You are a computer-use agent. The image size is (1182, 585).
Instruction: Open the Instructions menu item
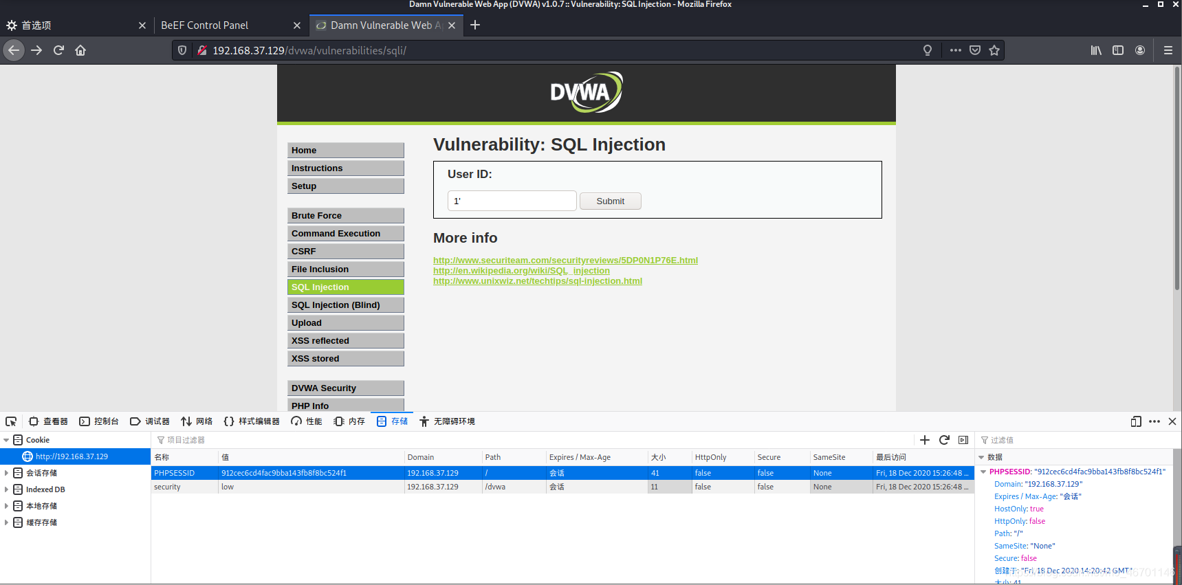click(x=346, y=168)
